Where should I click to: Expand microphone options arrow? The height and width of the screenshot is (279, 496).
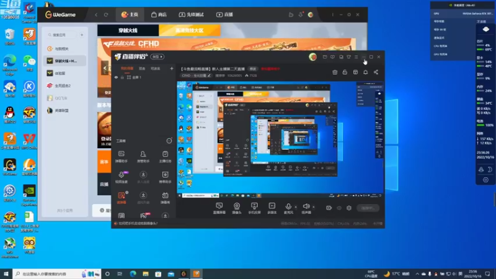coord(296,207)
